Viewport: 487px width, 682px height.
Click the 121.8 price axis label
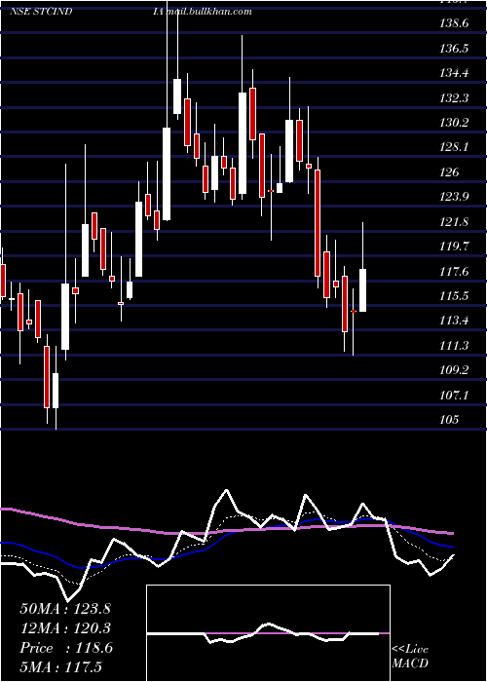[x=455, y=222]
